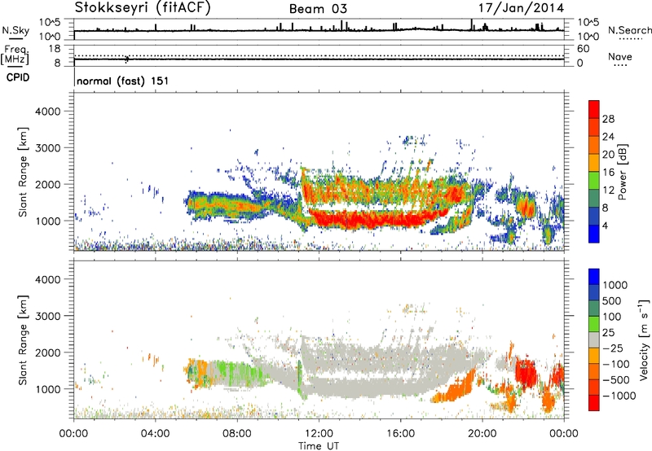The height and width of the screenshot is (451, 652).
Task: Click the '12:00' time tick label
Action: pyautogui.click(x=319, y=434)
